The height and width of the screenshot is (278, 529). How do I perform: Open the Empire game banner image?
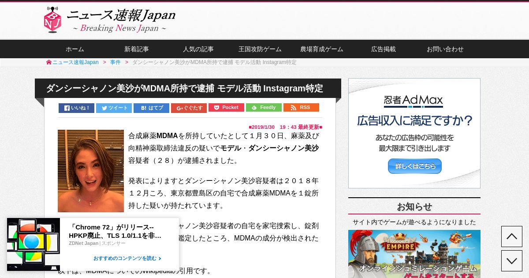[x=414, y=254]
